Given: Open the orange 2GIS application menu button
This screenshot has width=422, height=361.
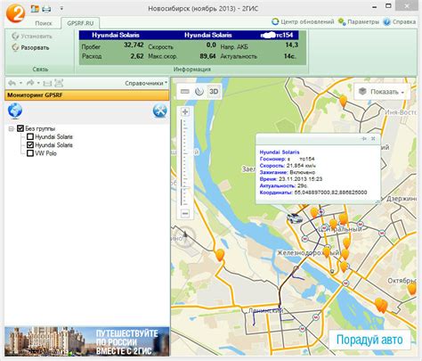Looking at the screenshot, I should (x=15, y=12).
